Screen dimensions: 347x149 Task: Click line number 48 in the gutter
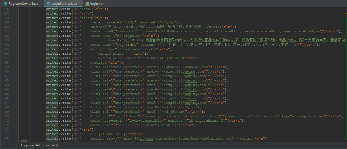pos(7,18)
